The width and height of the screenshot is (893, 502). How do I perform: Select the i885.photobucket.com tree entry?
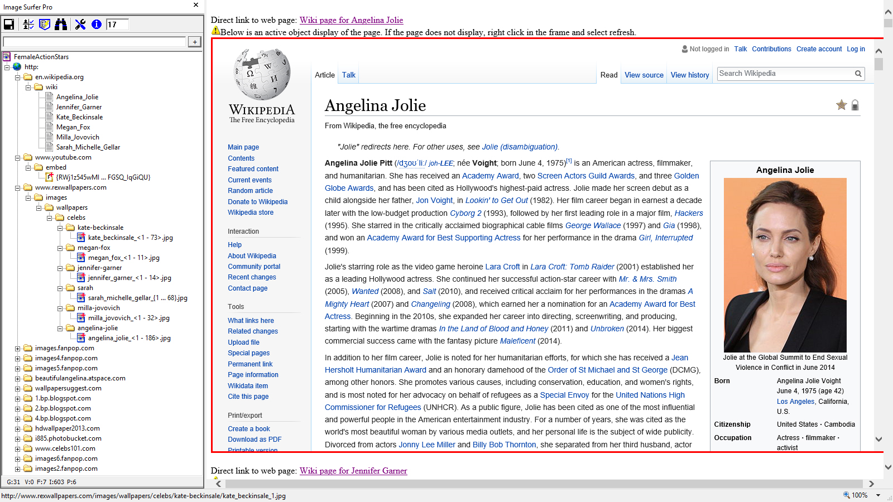[x=68, y=438]
